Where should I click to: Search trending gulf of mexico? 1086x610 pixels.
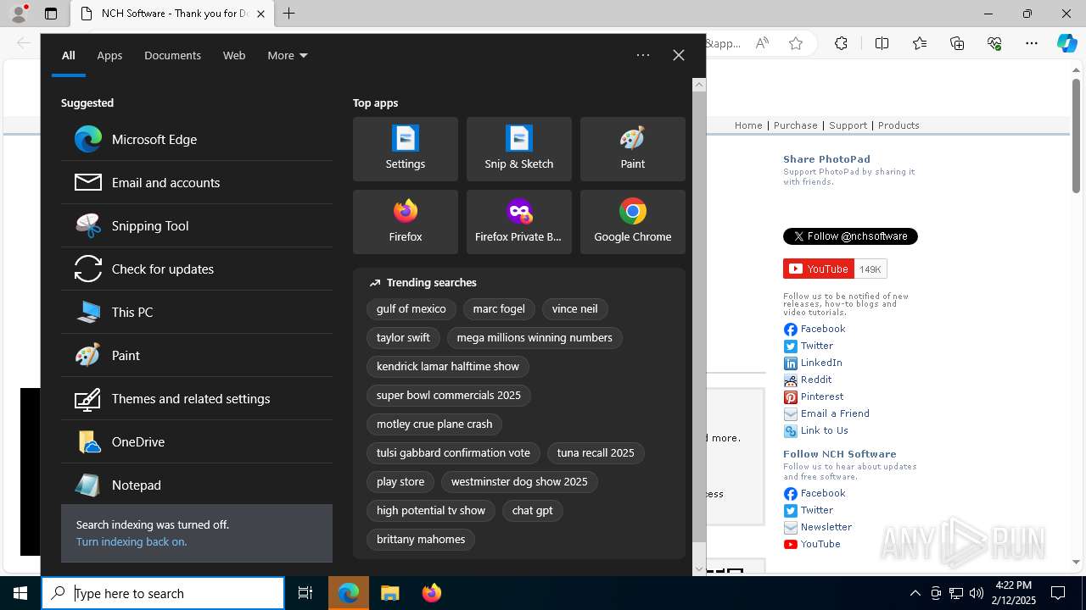[411, 309]
